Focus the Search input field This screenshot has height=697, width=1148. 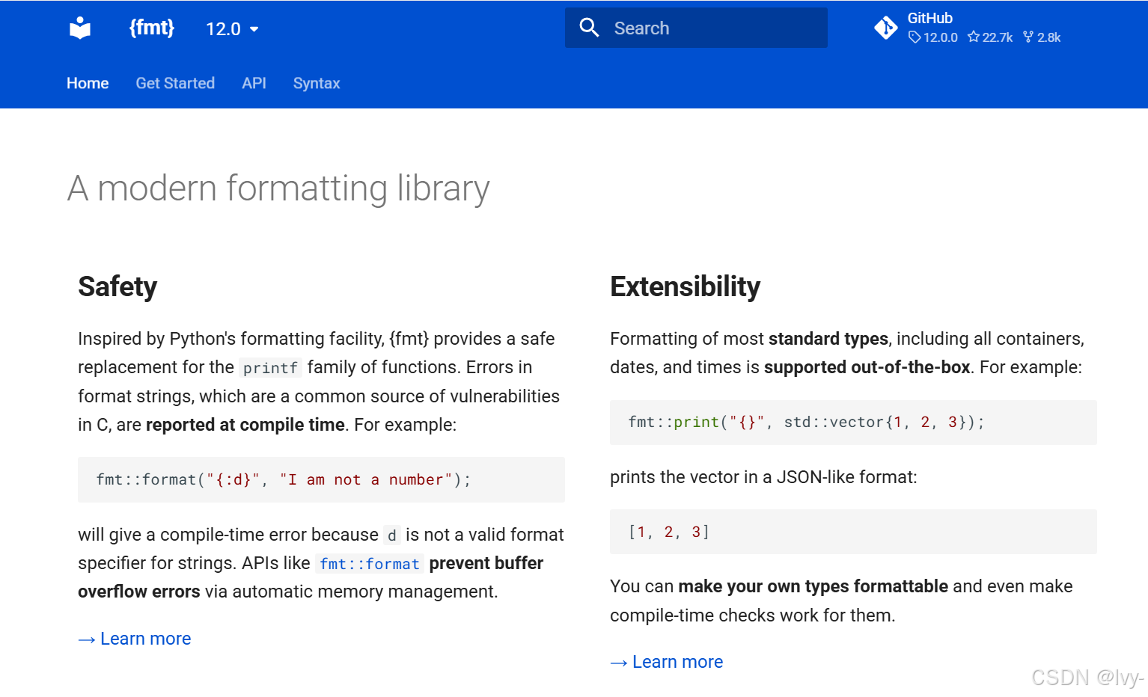pos(696,28)
